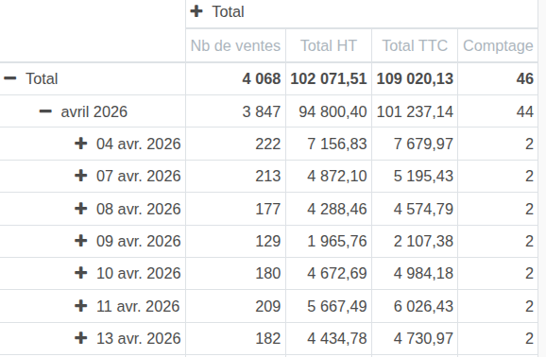Select the 2 107,38 cell
The width and height of the screenshot is (546, 357).
415,241
